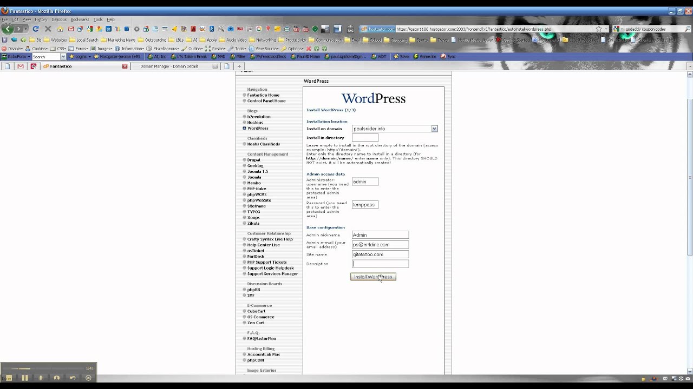Click the browser Back arrow button

pyautogui.click(x=8, y=29)
